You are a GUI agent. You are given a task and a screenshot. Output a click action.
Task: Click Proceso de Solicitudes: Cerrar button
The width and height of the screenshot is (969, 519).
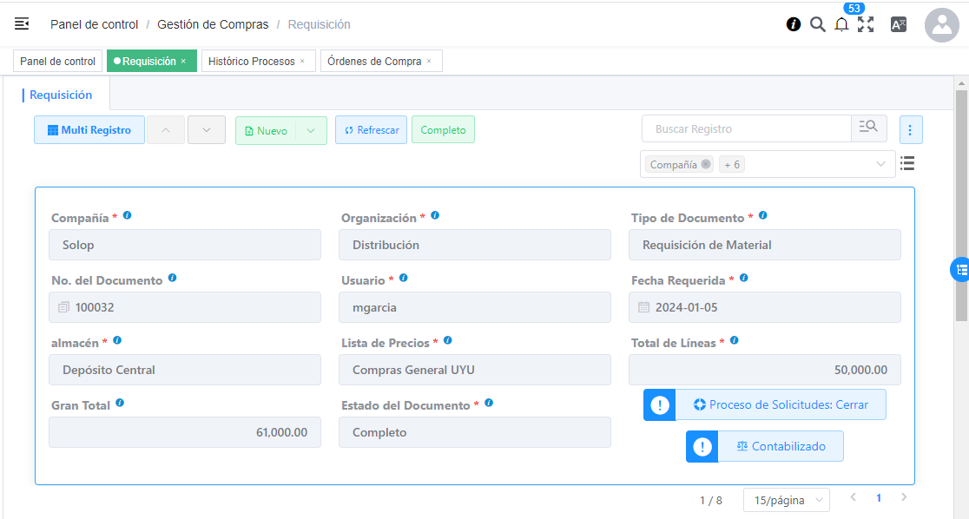(x=779, y=404)
